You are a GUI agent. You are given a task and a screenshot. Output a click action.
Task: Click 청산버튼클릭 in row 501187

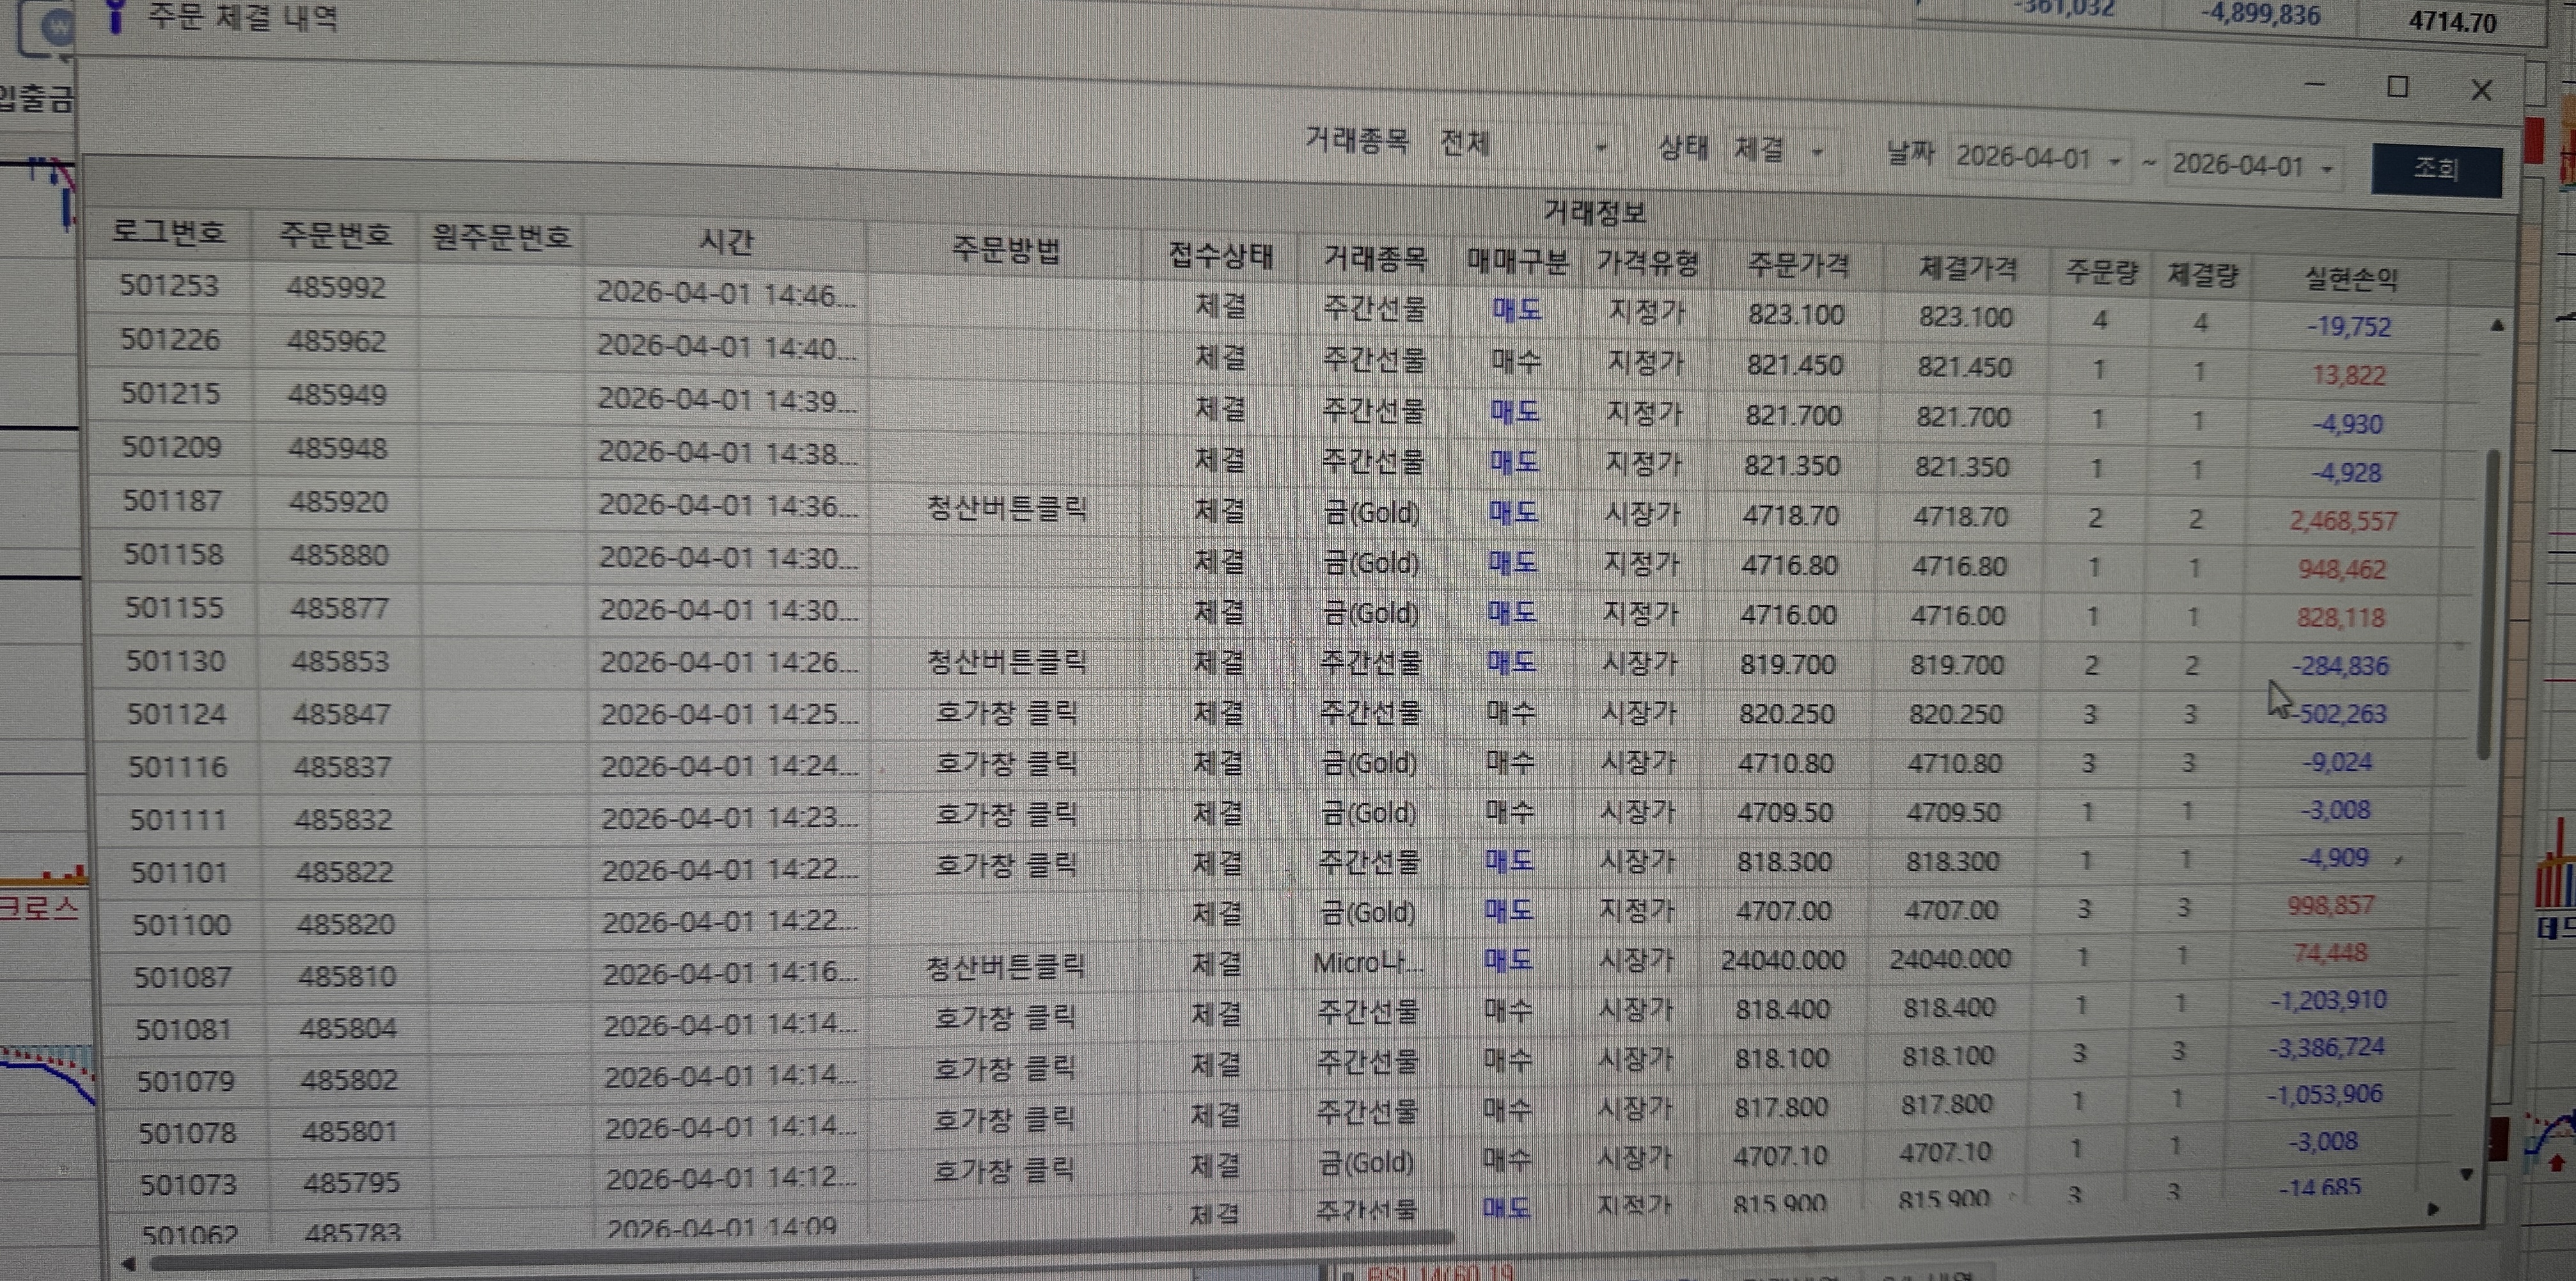tap(1006, 509)
